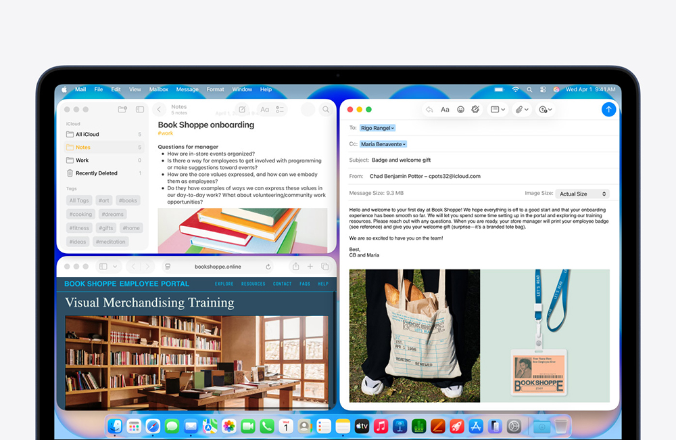Select the #cooking tag filter
The height and width of the screenshot is (440, 676).
81,215
